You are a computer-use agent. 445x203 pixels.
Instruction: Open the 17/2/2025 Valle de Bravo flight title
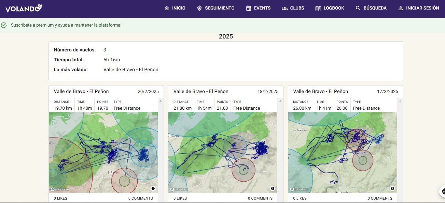tap(320, 91)
